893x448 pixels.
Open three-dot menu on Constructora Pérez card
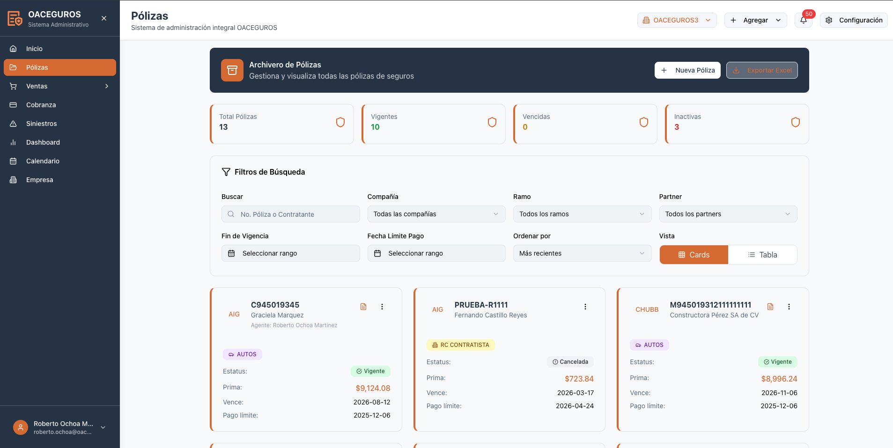789,307
